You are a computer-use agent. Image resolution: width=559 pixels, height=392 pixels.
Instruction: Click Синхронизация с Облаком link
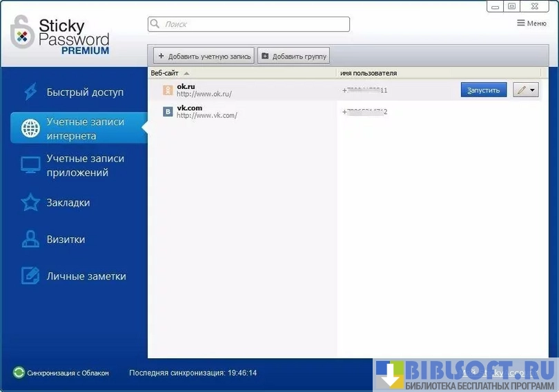click(x=68, y=373)
